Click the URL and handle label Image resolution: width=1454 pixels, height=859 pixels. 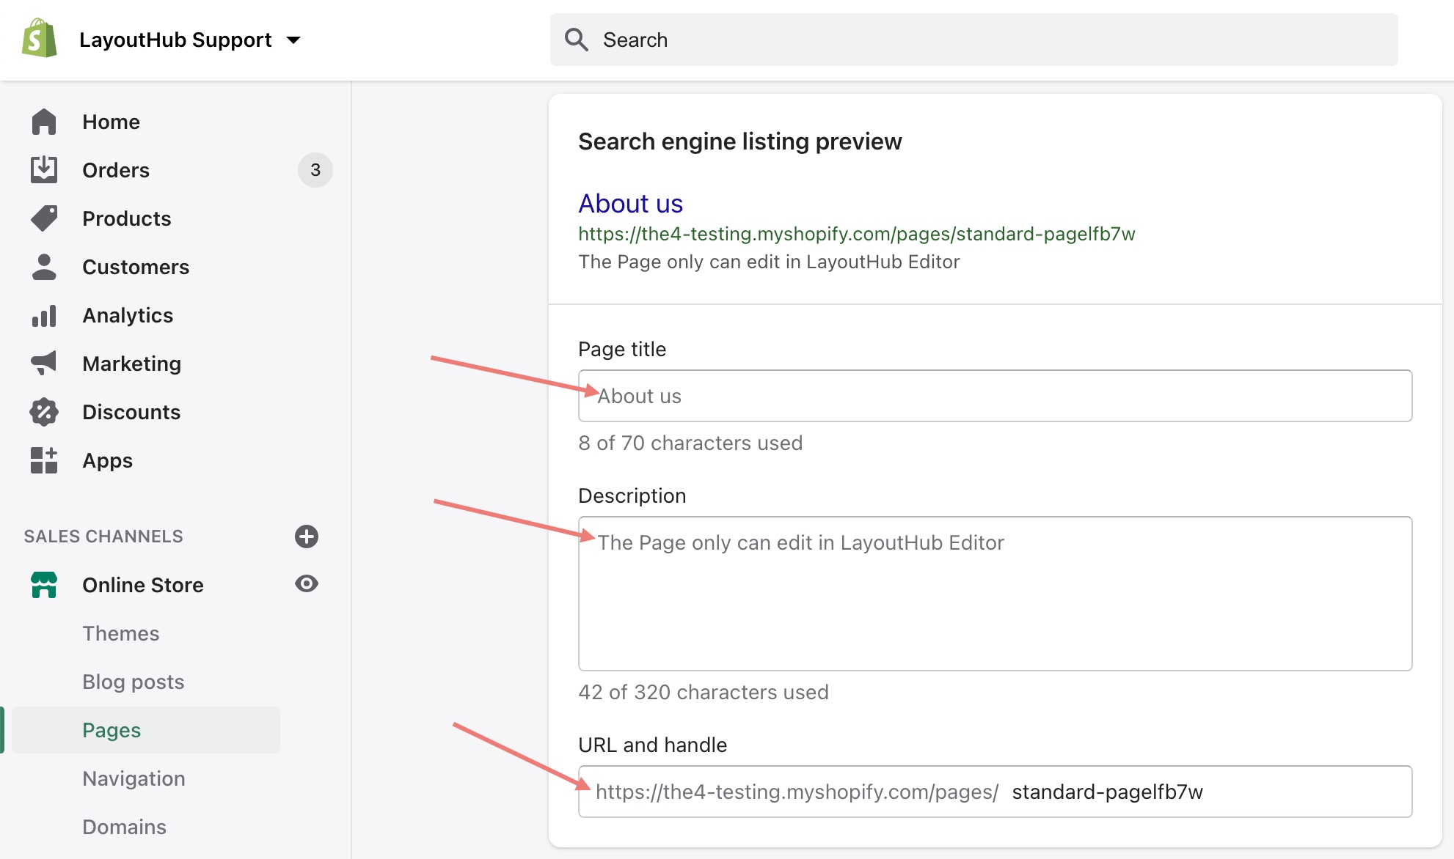click(x=653, y=745)
